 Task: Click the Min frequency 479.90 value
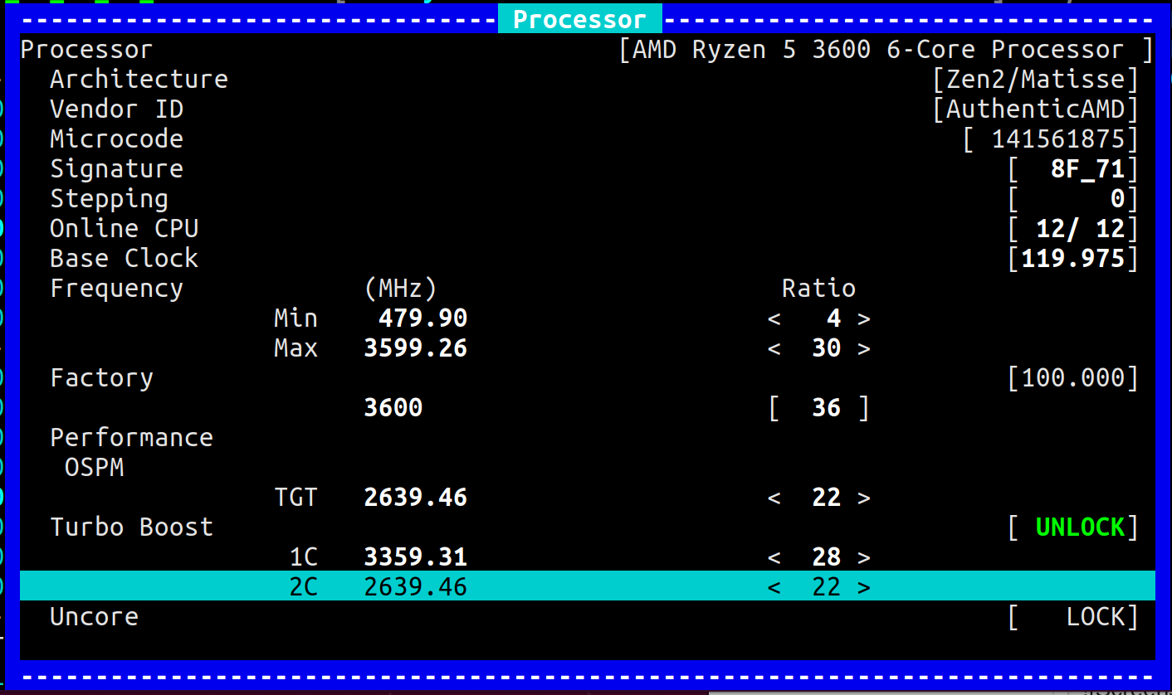423,318
